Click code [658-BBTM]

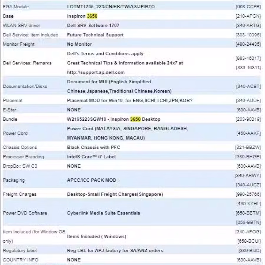point(248,213)
